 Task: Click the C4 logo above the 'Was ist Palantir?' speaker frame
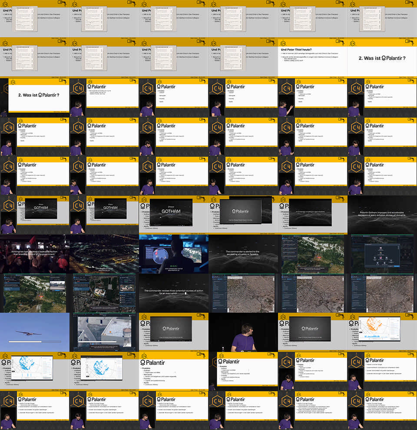click(x=13, y=82)
